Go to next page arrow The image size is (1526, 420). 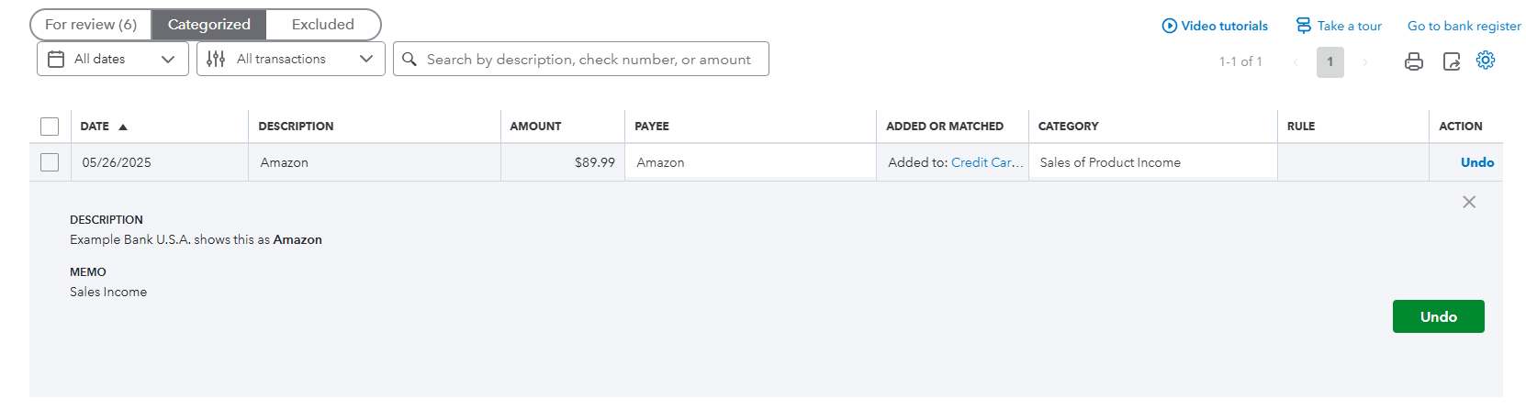pos(1365,62)
